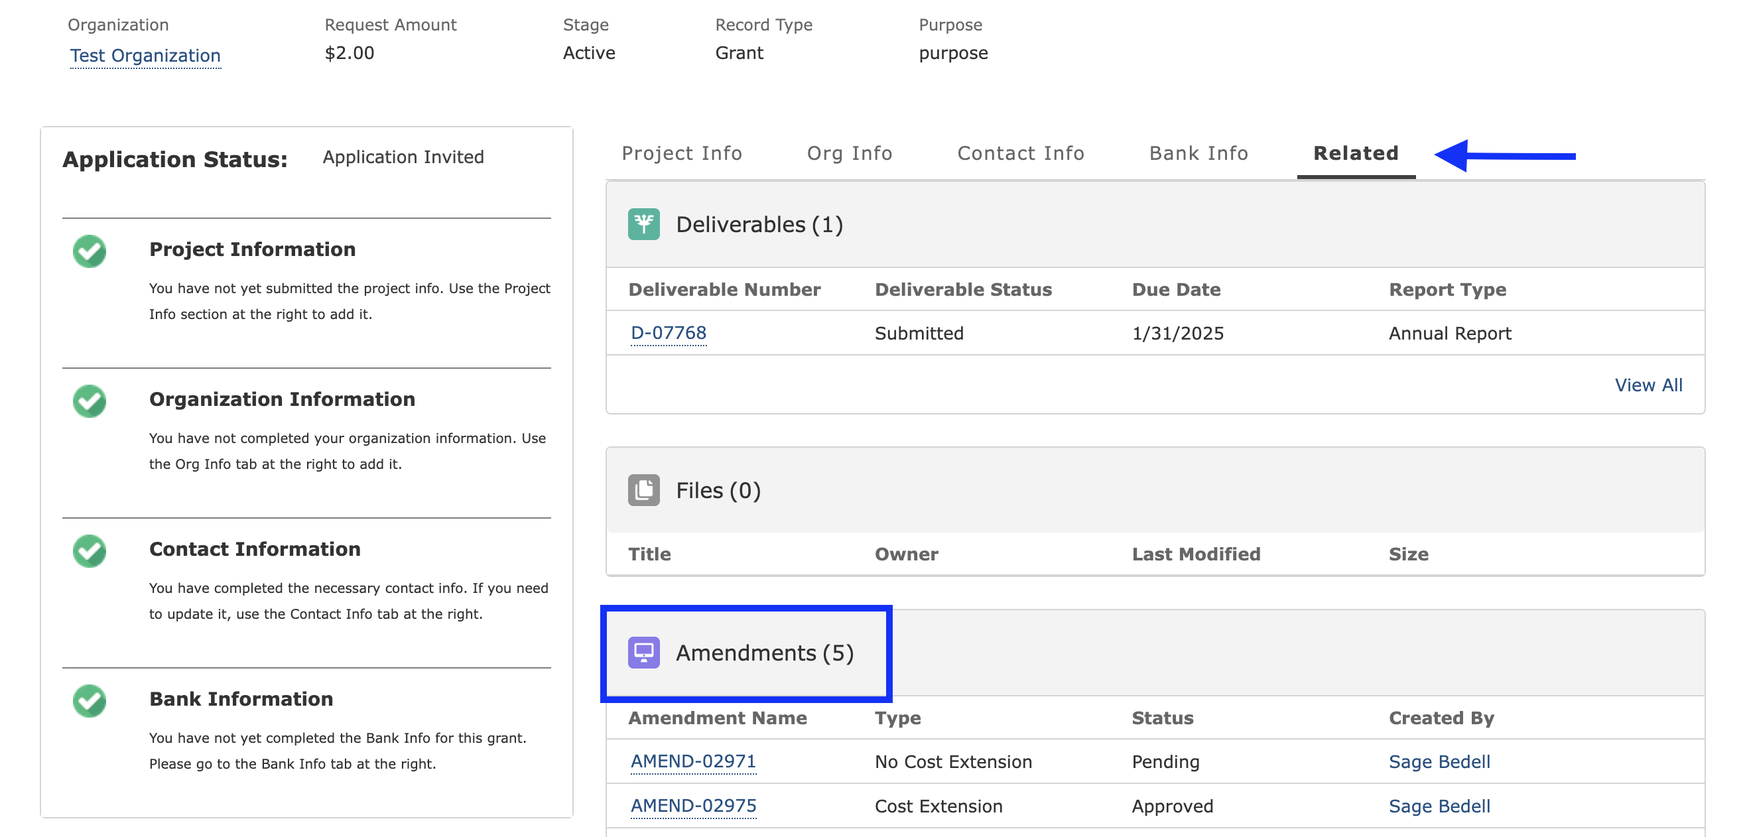Click the green Deliverables section icon
The width and height of the screenshot is (1747, 837).
(x=643, y=225)
